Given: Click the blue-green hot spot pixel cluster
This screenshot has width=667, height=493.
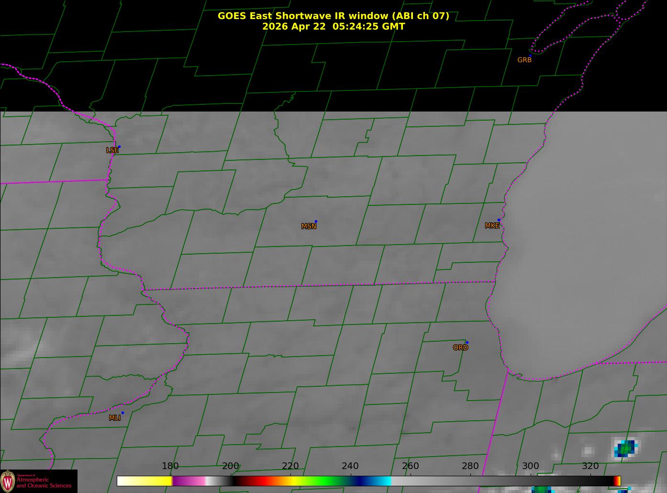Looking at the screenshot, I should click(626, 448).
